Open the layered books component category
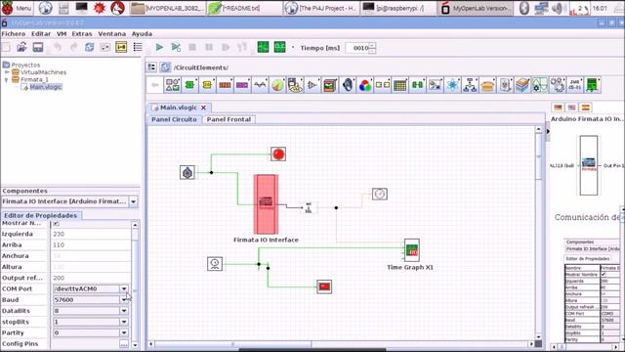 522,85
